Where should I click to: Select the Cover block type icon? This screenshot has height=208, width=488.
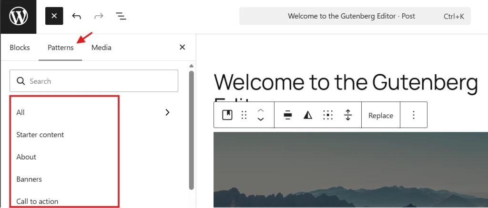click(227, 115)
